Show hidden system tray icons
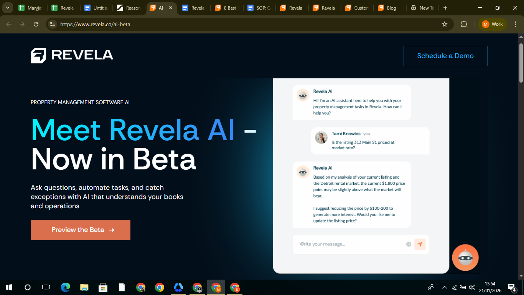Screen dimensions: 524x295 [x=445, y=287]
